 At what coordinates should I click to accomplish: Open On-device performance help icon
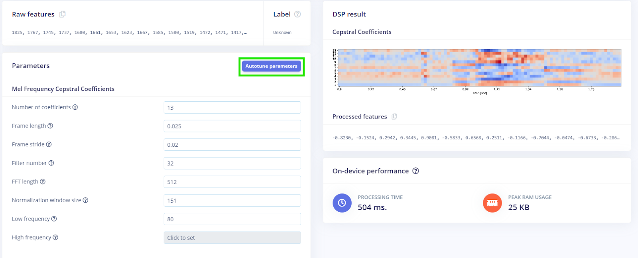415,171
